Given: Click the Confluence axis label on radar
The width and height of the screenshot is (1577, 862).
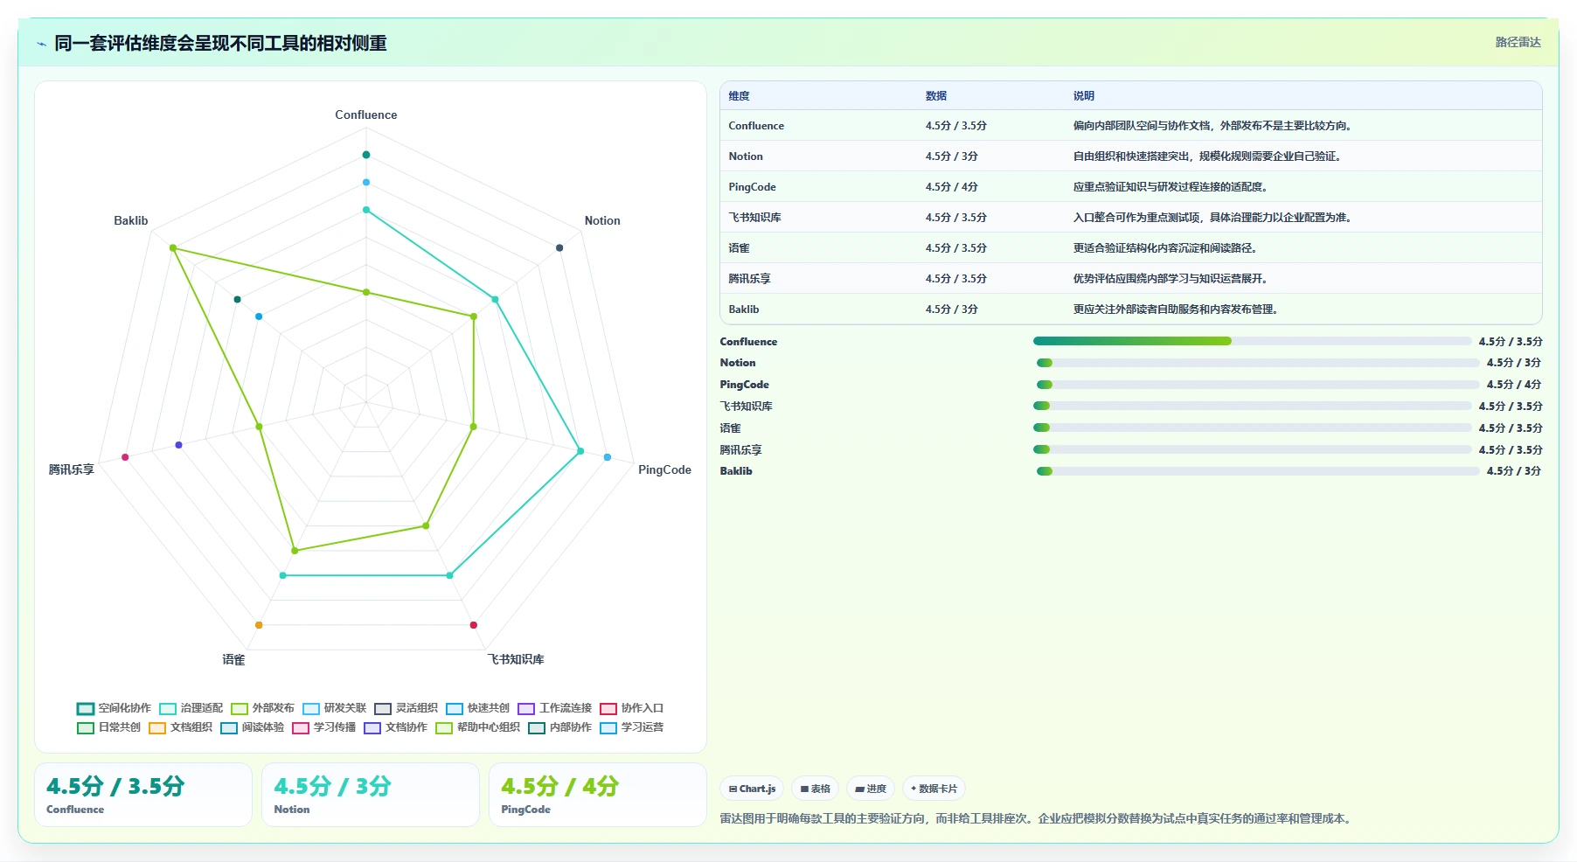Looking at the screenshot, I should (x=366, y=115).
